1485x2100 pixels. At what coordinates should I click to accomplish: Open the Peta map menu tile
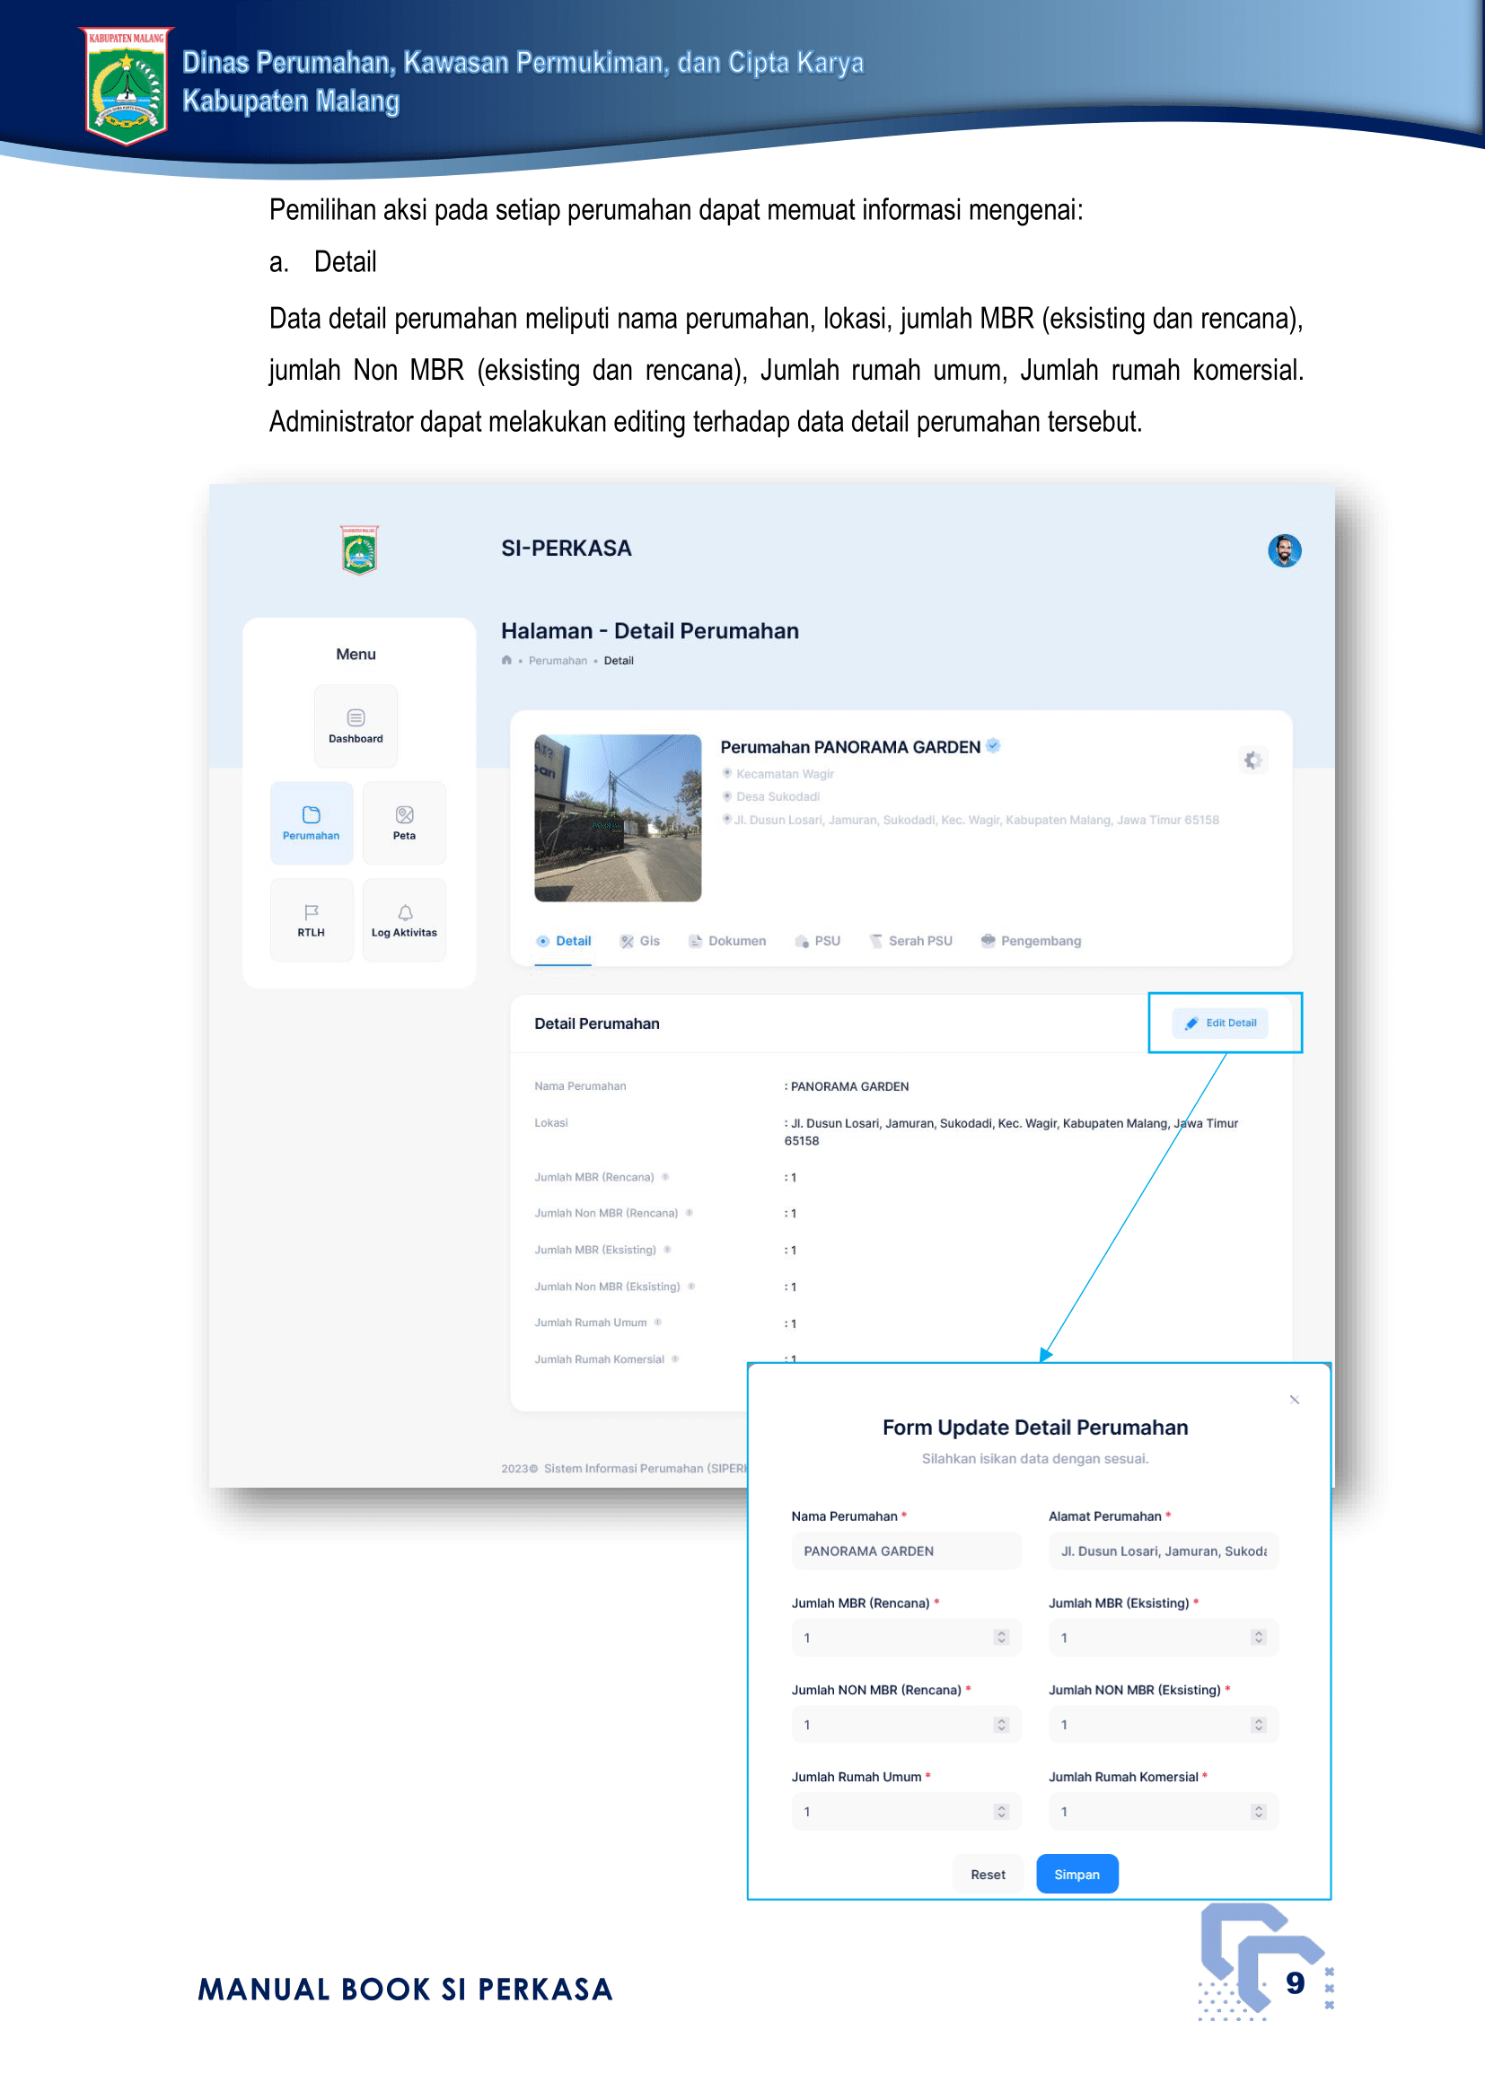point(404,823)
